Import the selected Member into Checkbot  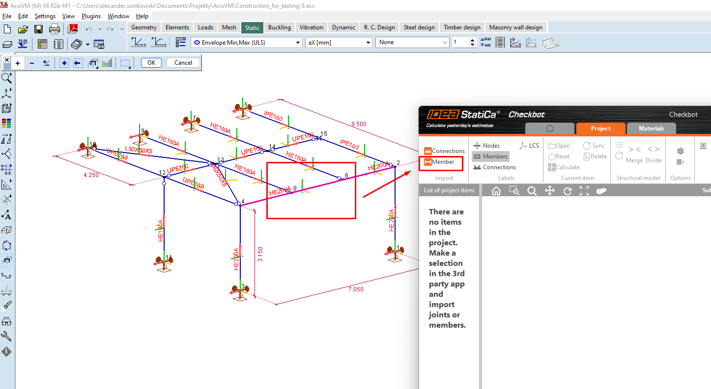[441, 161]
